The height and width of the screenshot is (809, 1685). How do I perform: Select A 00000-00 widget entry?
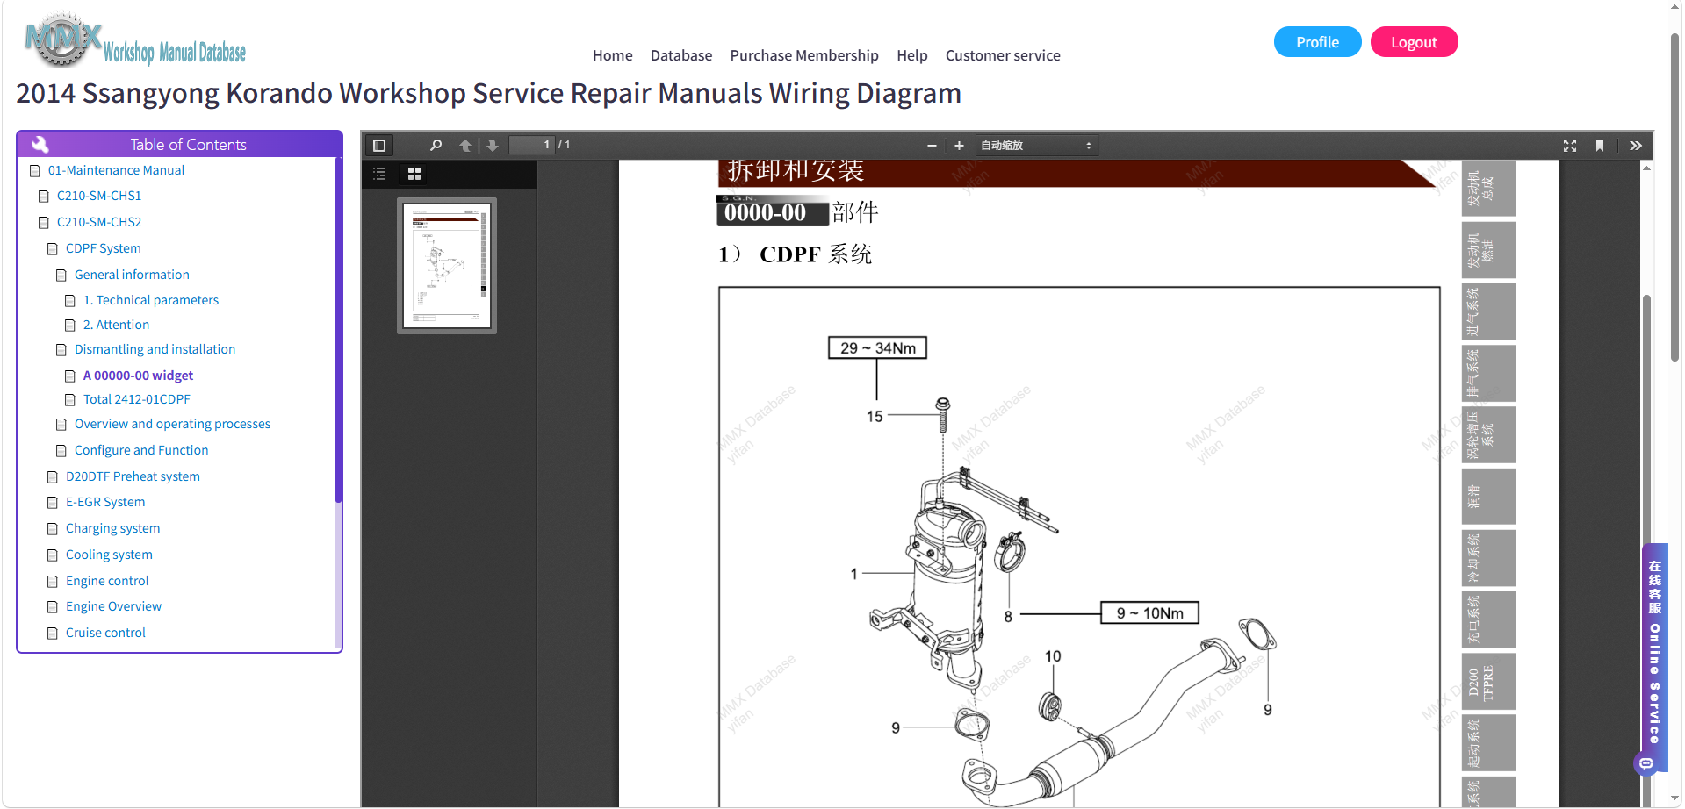coord(138,376)
